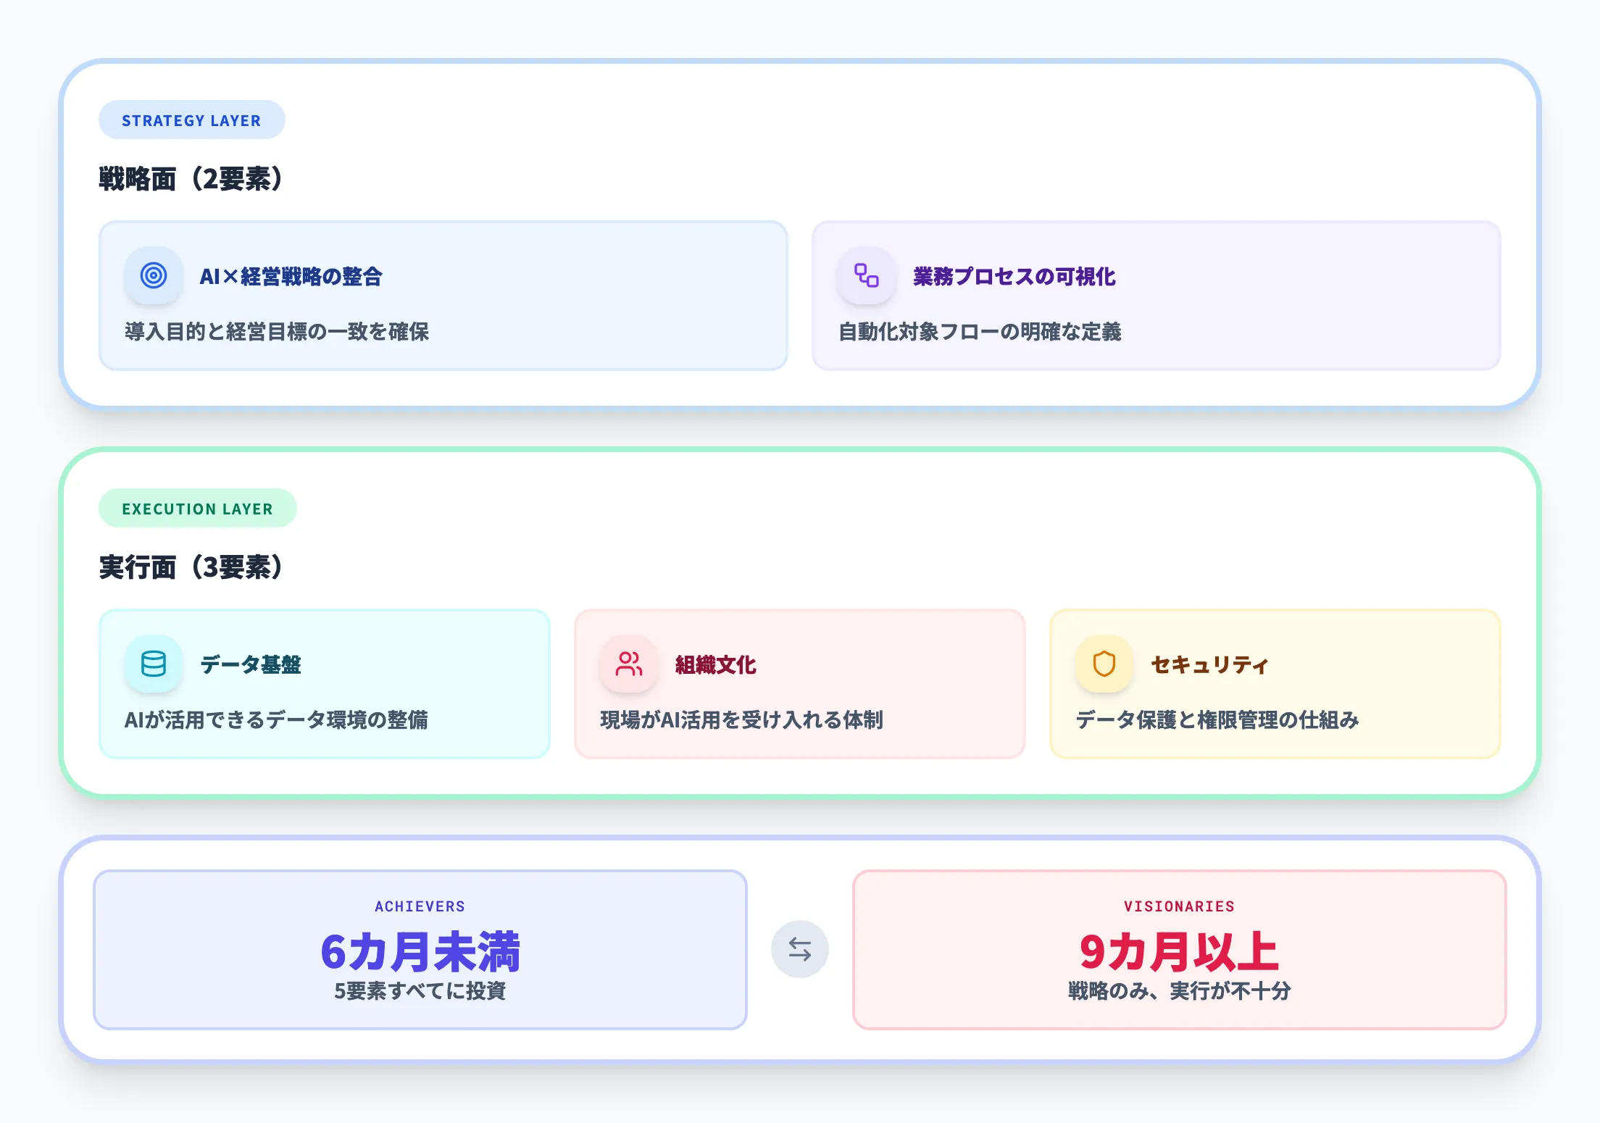1600x1123 pixels.
Task: Click the people icon beside 組織文化
Action: 628,664
